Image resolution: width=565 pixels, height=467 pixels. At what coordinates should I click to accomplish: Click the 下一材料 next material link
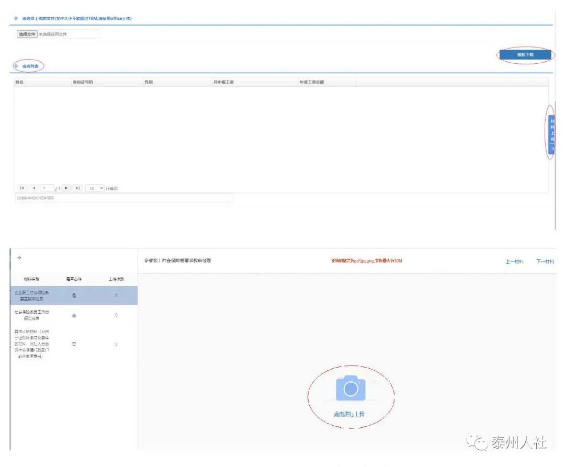(x=545, y=261)
